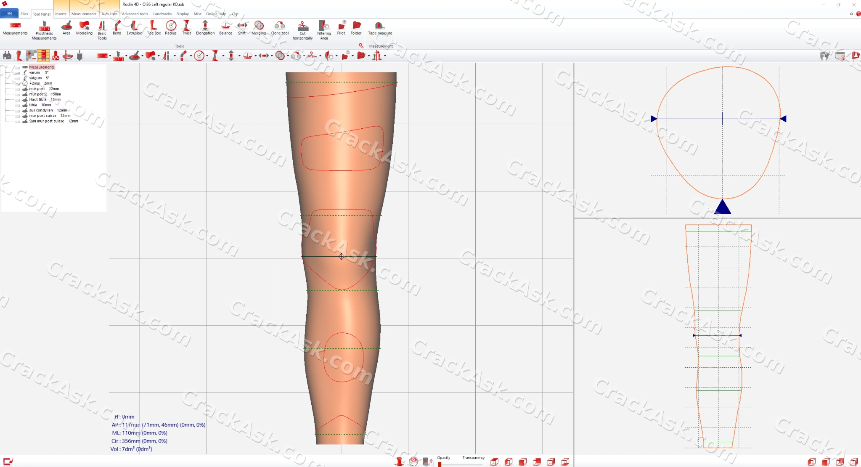Open dropdown arrow beside toolbar shift icon
The height and width of the screenshot is (467, 861).
[272, 56]
